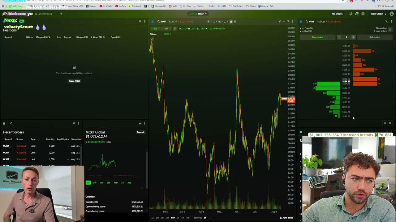Click the Deposit button
This screenshot has height=222, width=396.
[140, 132]
